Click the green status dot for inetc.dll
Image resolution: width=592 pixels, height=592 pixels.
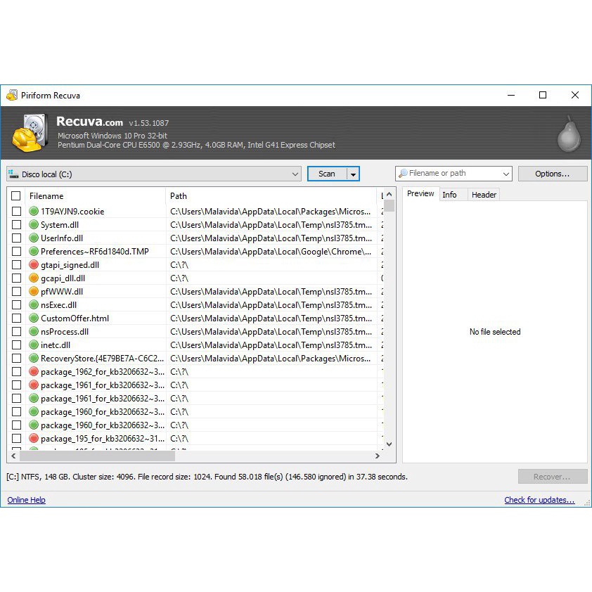tap(34, 345)
